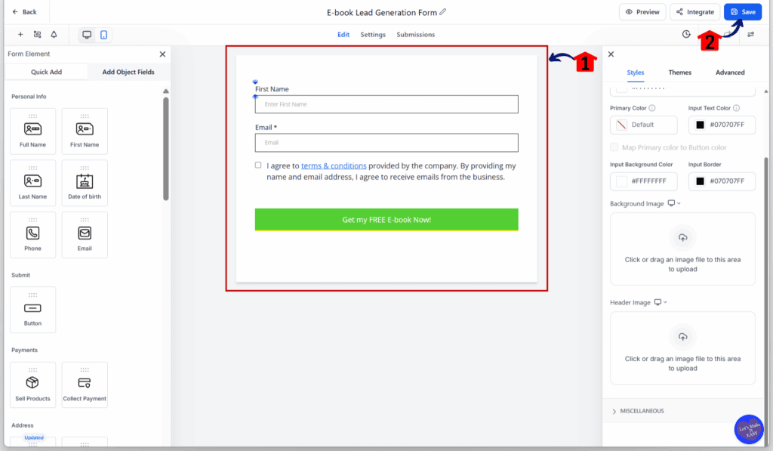Add the Phone field element

point(32,235)
